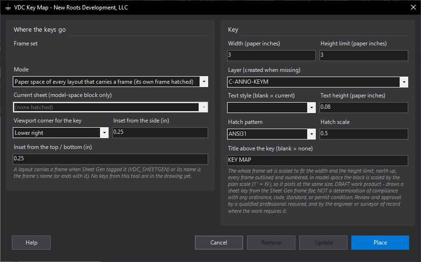The height and width of the screenshot is (262, 421).
Task: Expand Viewport corner Lower right dropdown
Action: tap(104, 133)
